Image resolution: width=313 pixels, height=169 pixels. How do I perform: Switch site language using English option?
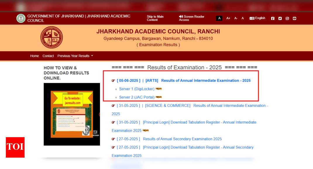click(x=257, y=18)
